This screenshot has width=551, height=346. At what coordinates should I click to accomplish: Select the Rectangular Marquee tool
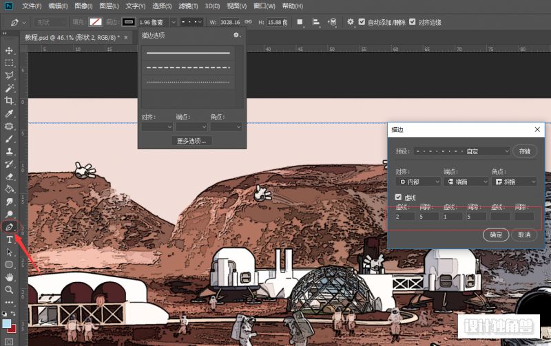pos(9,63)
